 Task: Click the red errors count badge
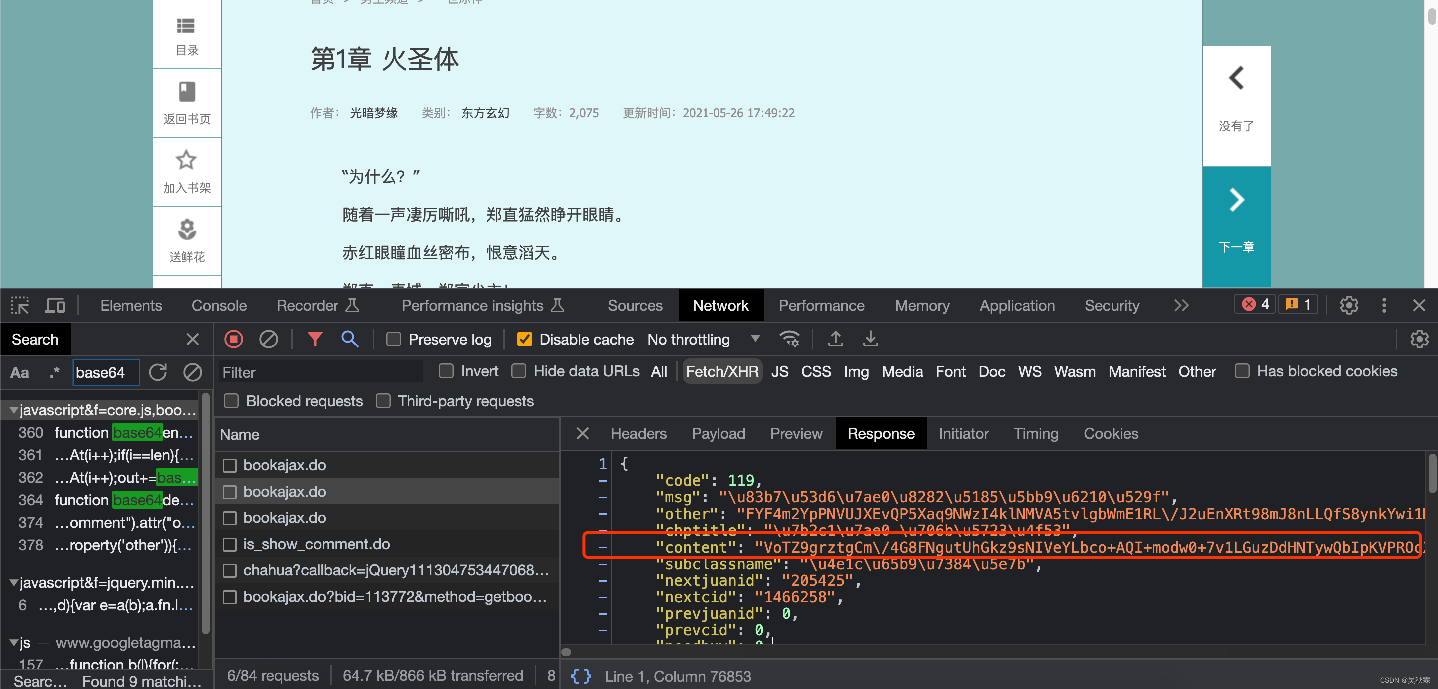[x=1254, y=304]
